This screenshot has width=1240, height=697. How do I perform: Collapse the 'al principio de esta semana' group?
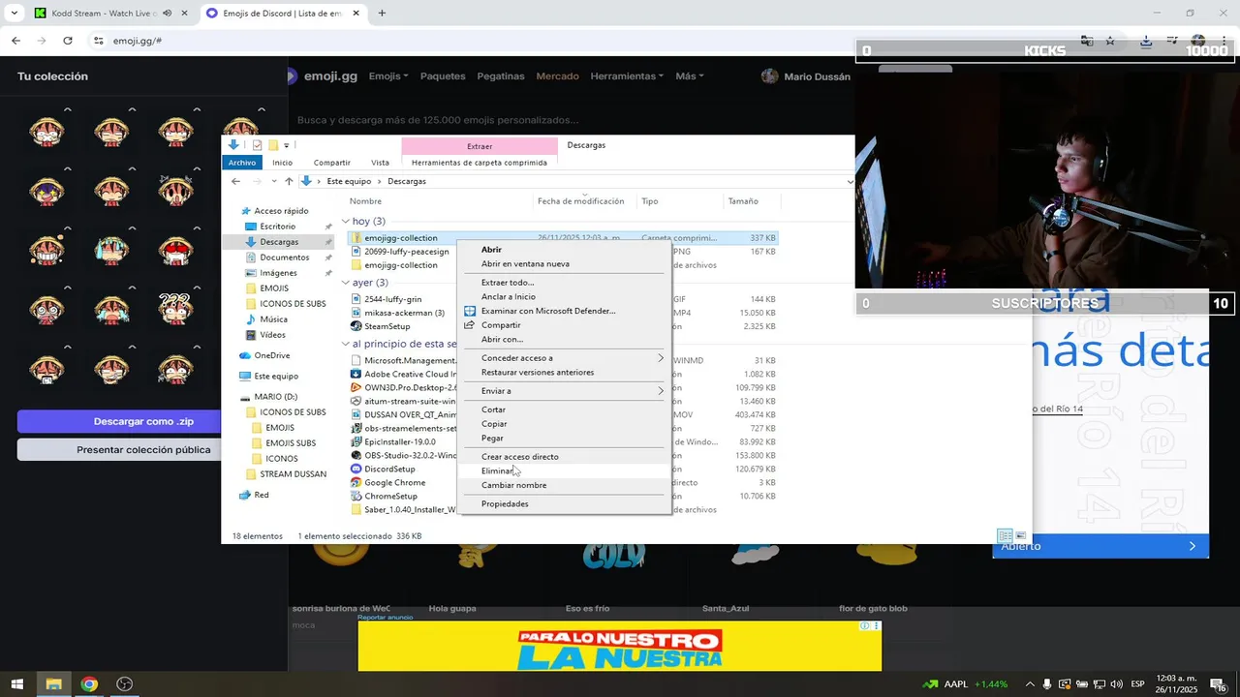pyautogui.click(x=346, y=344)
